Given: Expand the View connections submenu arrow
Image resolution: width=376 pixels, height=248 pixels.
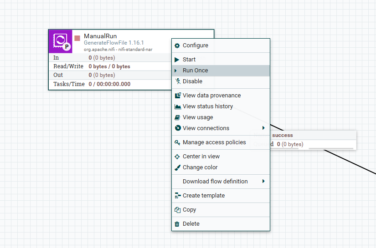Looking at the screenshot, I should click(x=263, y=128).
